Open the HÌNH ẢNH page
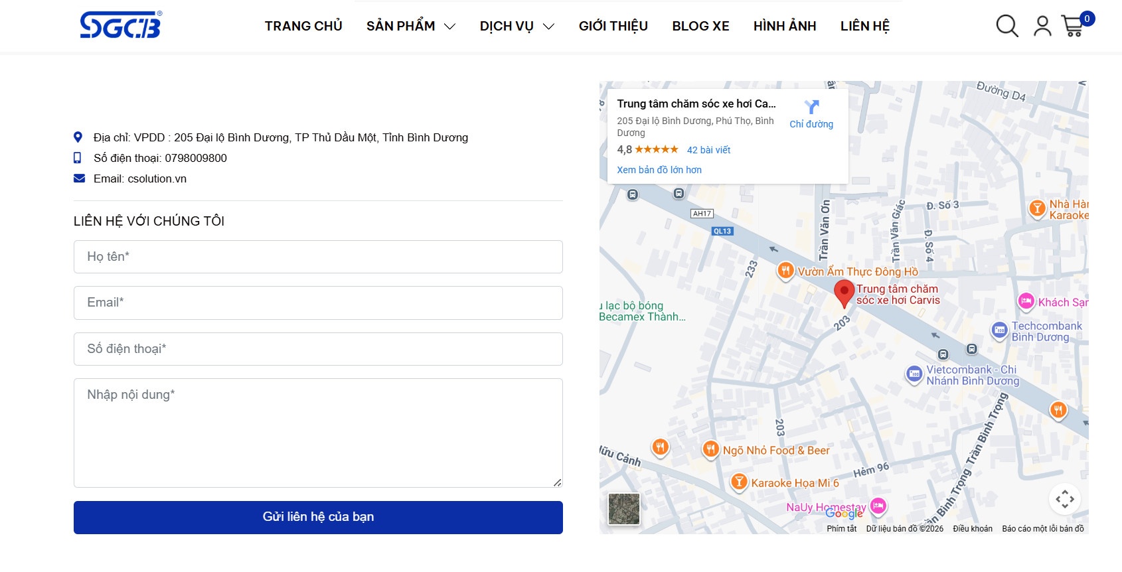 click(x=785, y=26)
